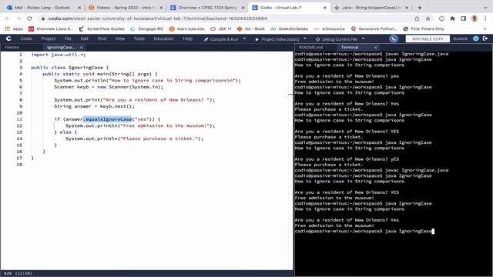The image size is (493, 277).
Task: Click the user name label in toolbar
Action: coord(461,39)
